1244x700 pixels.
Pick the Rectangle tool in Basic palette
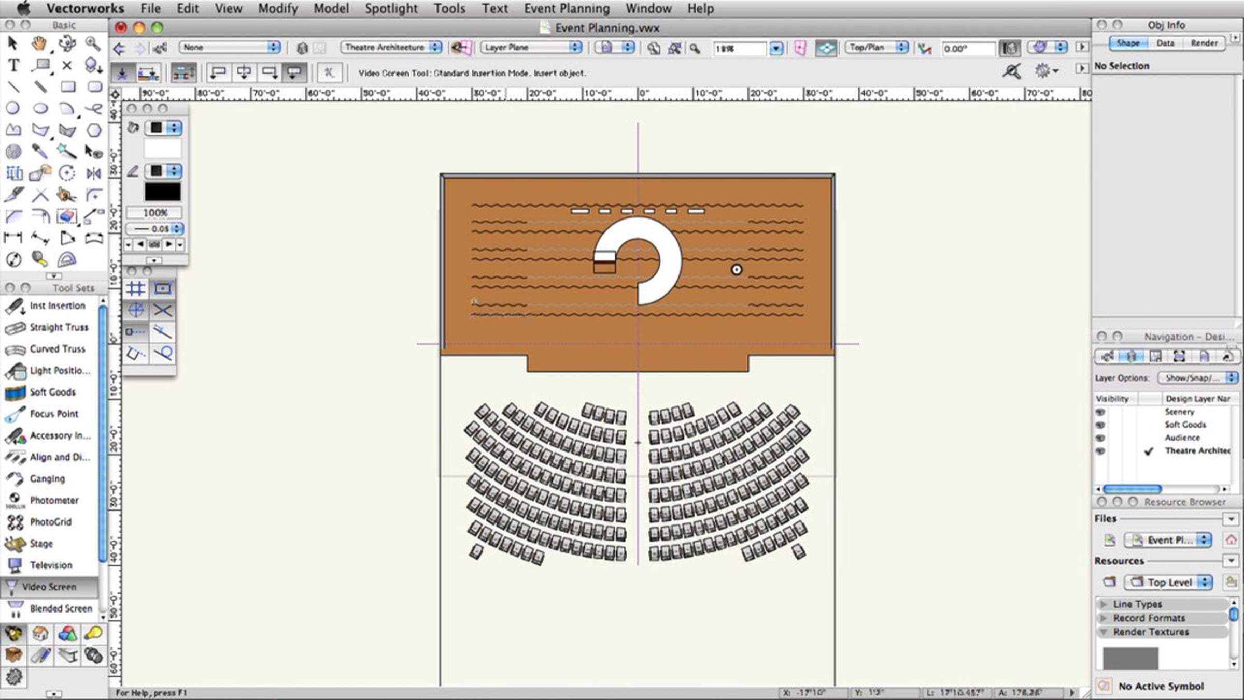click(x=67, y=86)
